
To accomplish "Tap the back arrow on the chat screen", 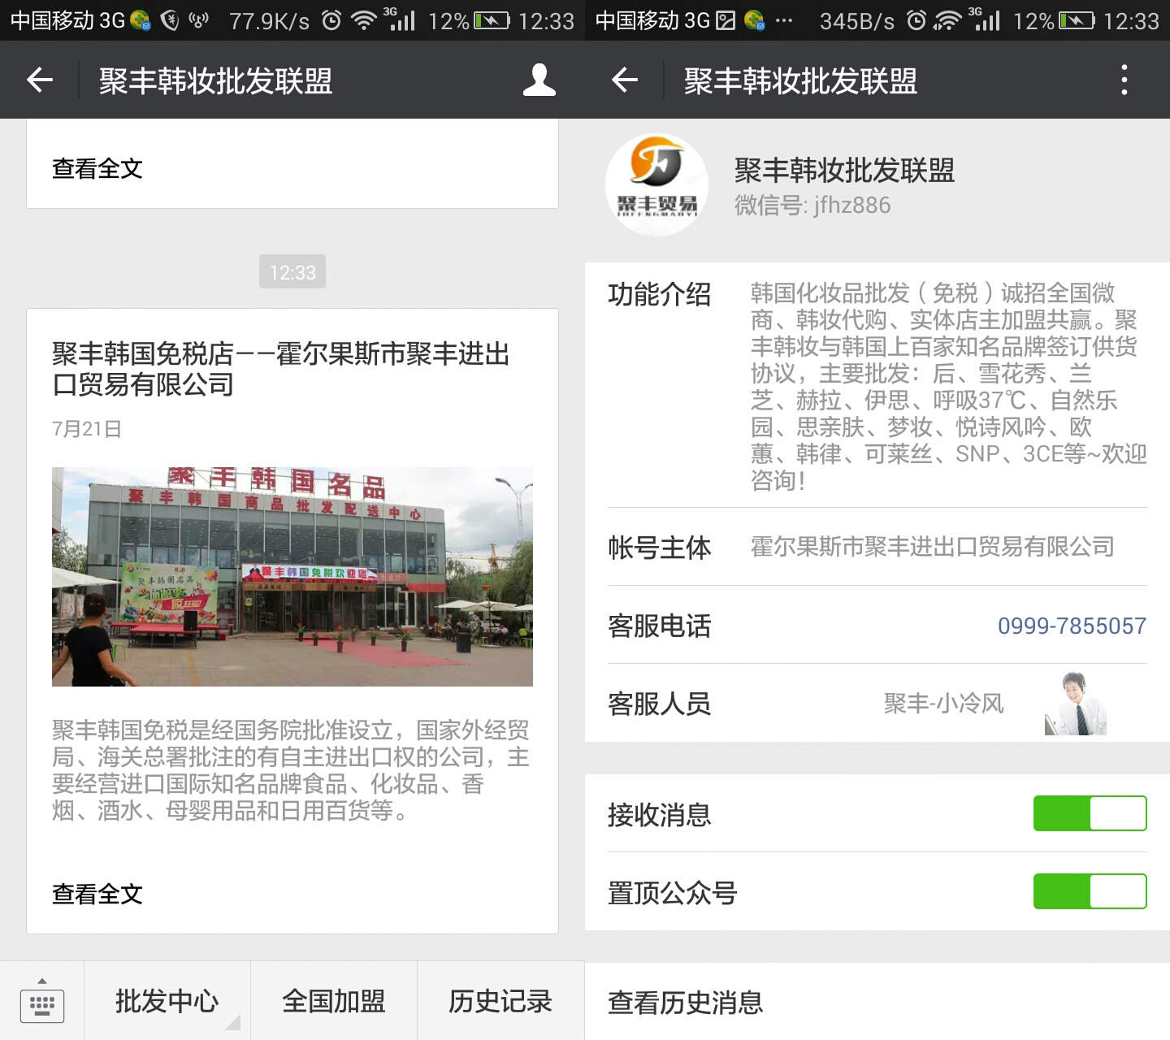I will tap(37, 80).
